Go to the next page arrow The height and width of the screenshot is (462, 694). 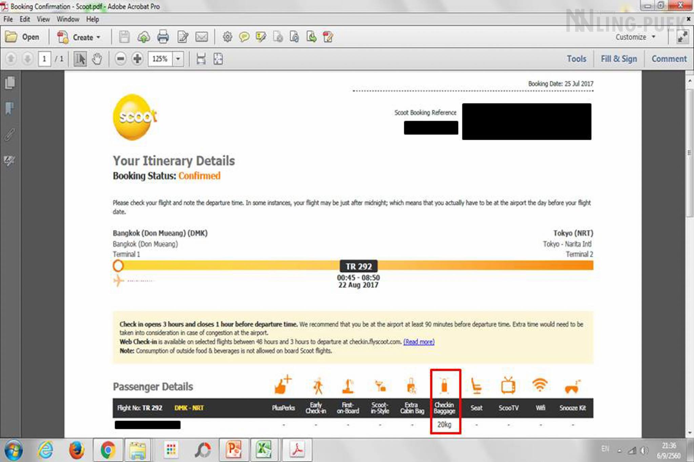[27, 59]
